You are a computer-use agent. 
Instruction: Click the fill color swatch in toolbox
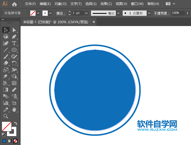pos(6,126)
